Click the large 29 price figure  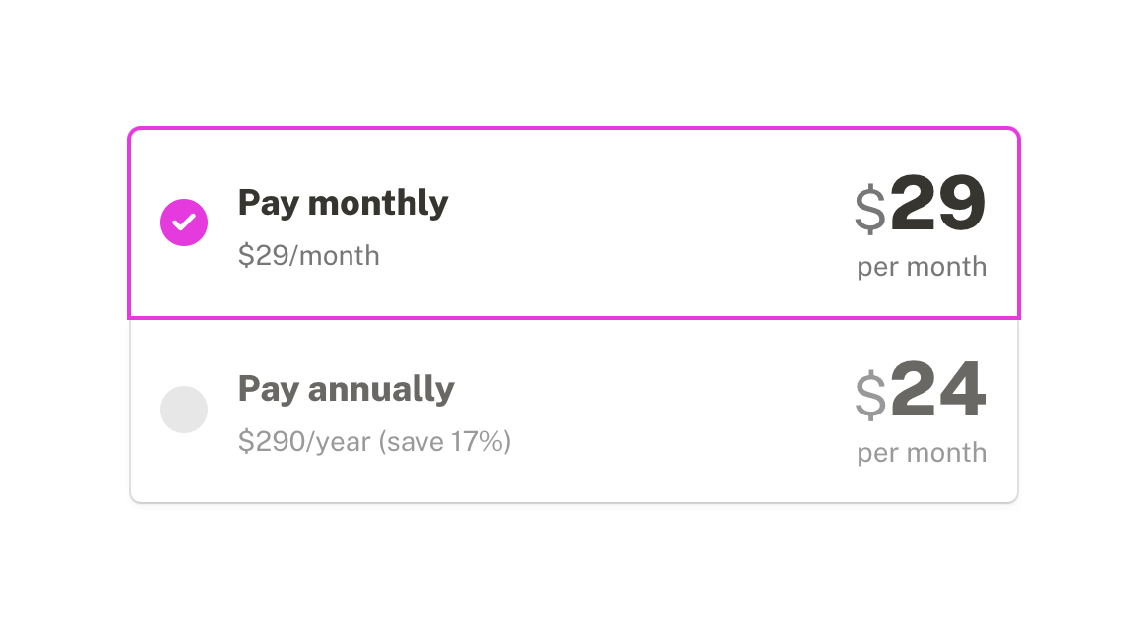[937, 204]
